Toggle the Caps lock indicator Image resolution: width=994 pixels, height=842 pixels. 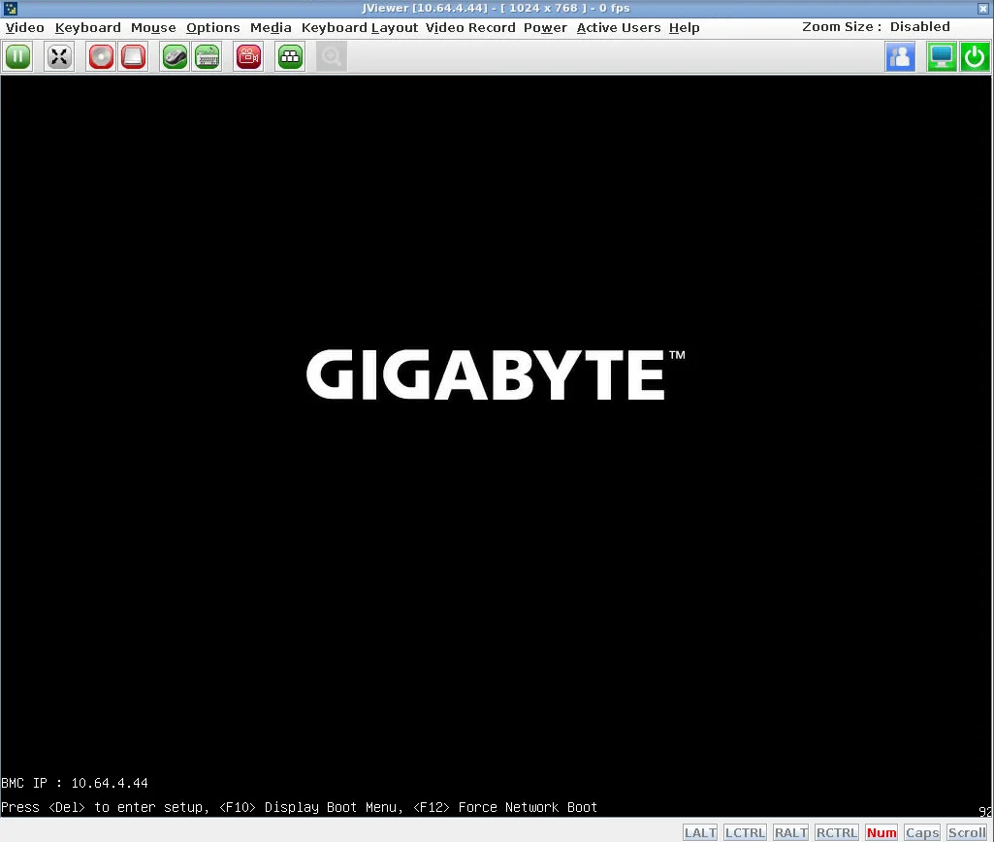point(922,832)
